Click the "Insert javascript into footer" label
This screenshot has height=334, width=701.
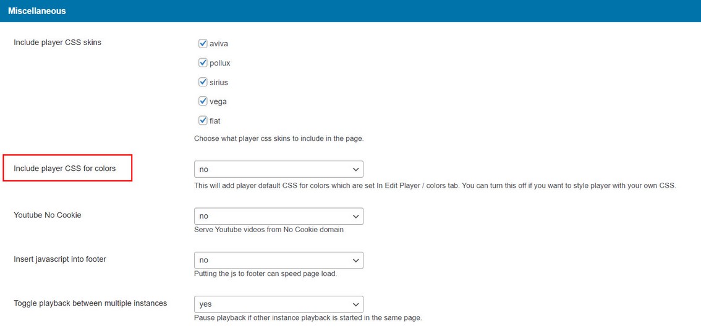[x=60, y=259]
